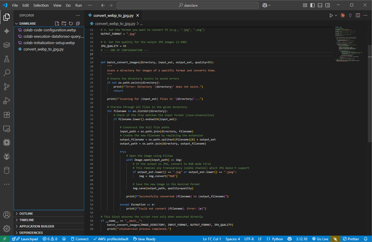Click the Split Editor Right icon

tap(358, 16)
